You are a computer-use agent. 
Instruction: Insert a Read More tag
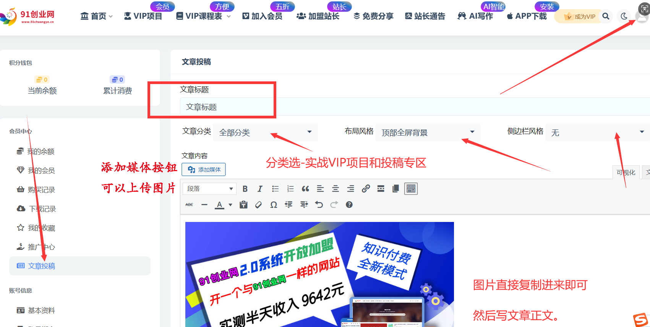tap(381, 189)
